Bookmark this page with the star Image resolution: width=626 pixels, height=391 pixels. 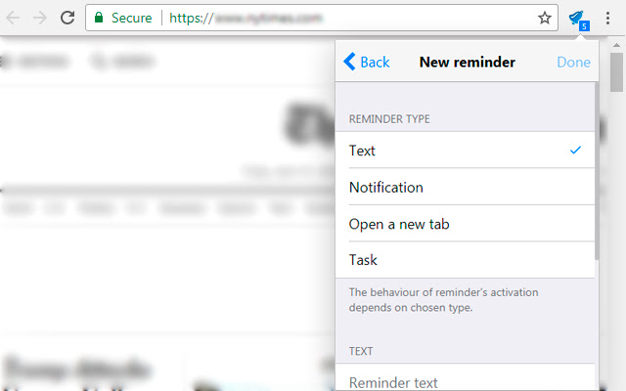pyautogui.click(x=545, y=18)
